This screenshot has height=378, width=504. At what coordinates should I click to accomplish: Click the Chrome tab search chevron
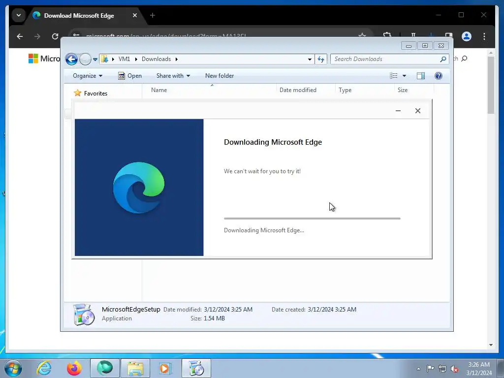(19, 15)
